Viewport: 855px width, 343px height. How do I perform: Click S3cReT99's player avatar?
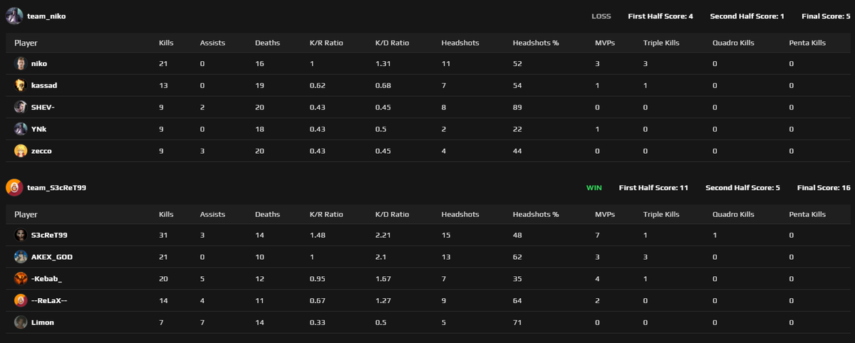[20, 235]
